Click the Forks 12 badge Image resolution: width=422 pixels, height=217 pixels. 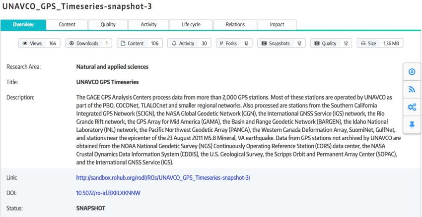pos(234,43)
